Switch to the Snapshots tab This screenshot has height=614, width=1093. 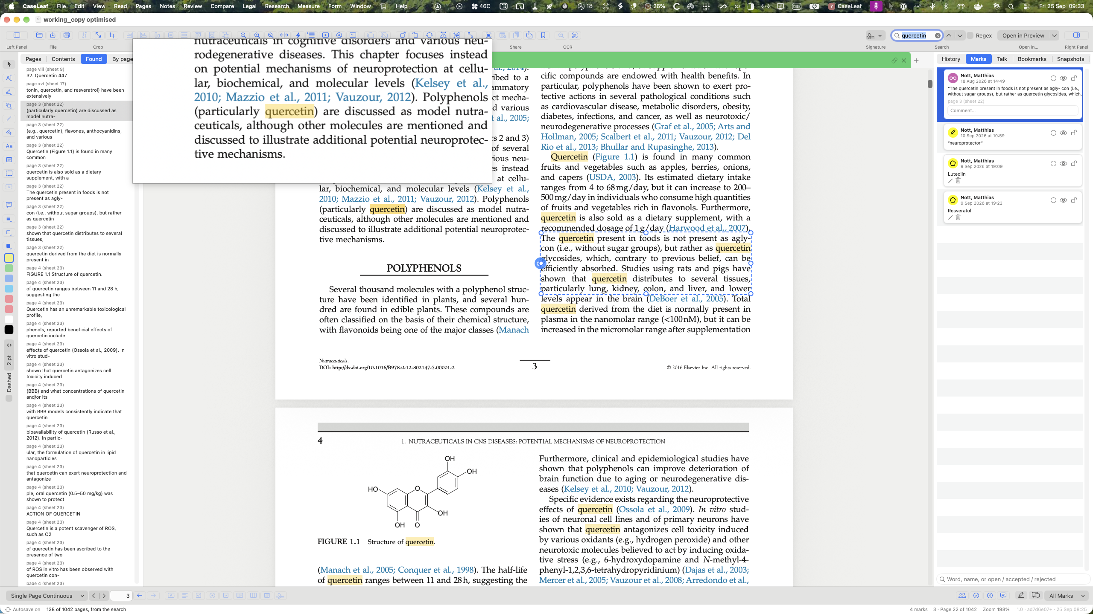click(x=1070, y=59)
